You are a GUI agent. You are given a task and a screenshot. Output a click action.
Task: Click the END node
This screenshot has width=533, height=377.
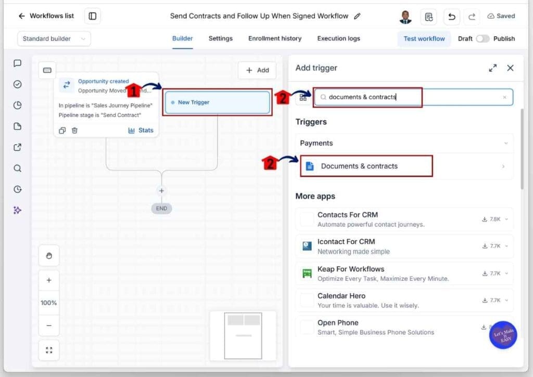click(161, 209)
